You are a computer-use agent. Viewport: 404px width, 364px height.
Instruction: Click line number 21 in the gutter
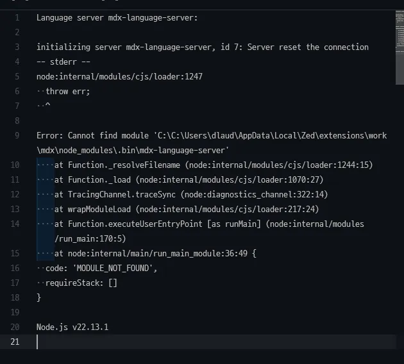[15, 342]
